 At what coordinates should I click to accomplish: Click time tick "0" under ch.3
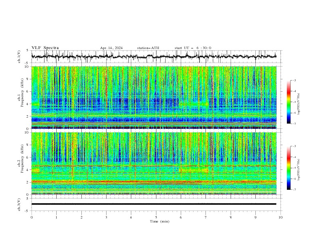point(32,217)
